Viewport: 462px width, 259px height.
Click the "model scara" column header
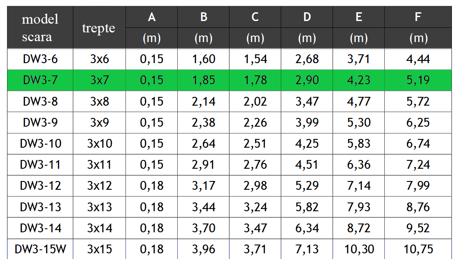click(40, 28)
